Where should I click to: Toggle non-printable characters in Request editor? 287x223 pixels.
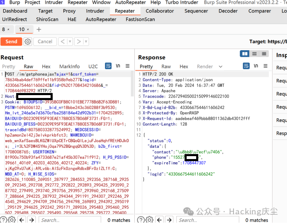(x=118, y=66)
